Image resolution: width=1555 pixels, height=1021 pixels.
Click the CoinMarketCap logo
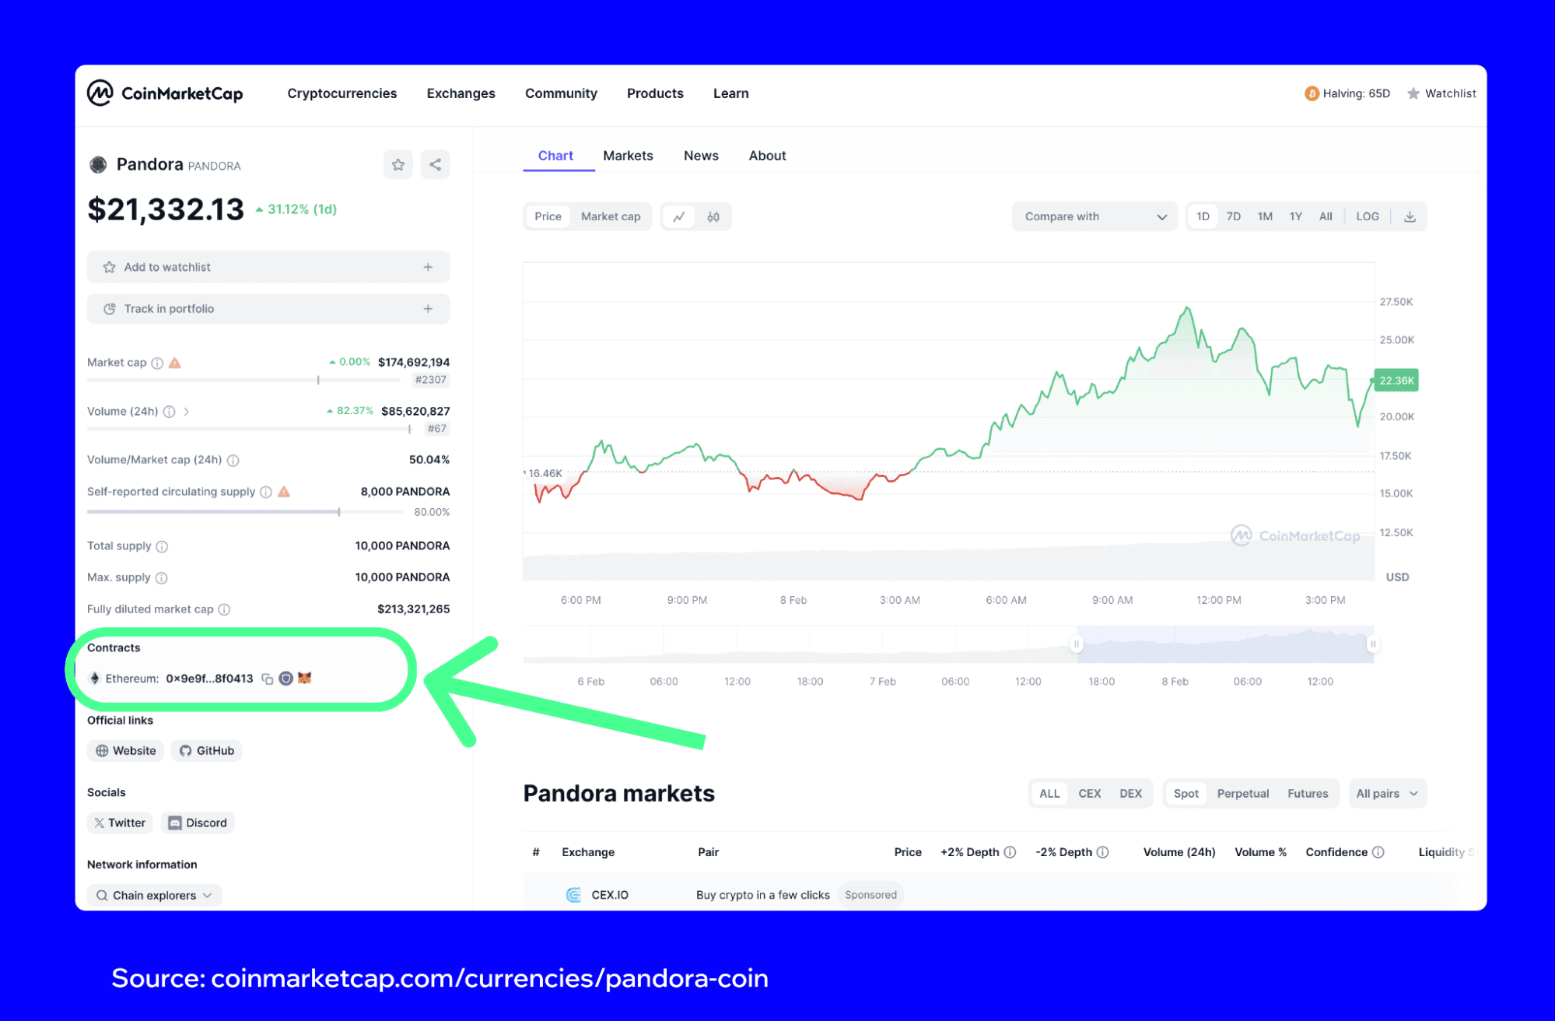coord(165,93)
